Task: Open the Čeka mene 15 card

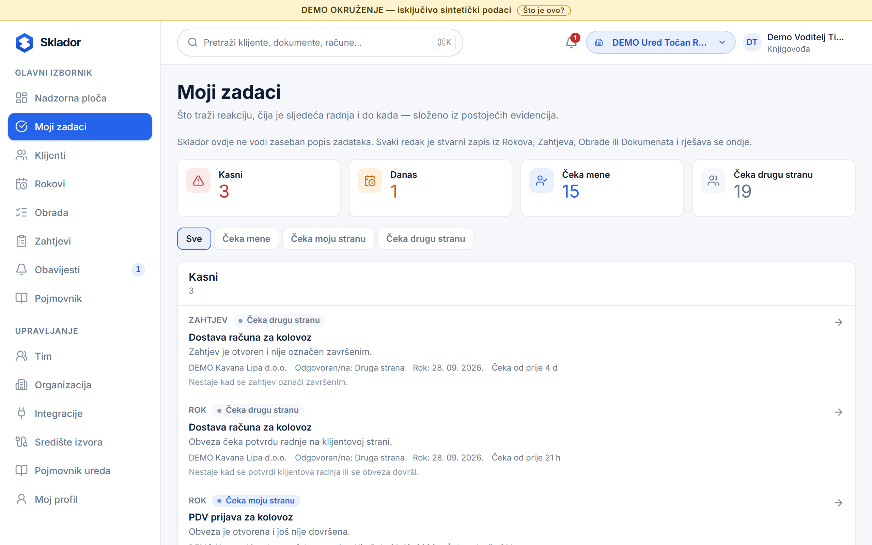Action: pos(602,188)
